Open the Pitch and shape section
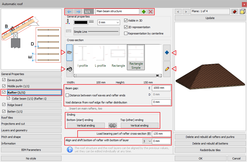The image size is (247, 162). click(31, 137)
